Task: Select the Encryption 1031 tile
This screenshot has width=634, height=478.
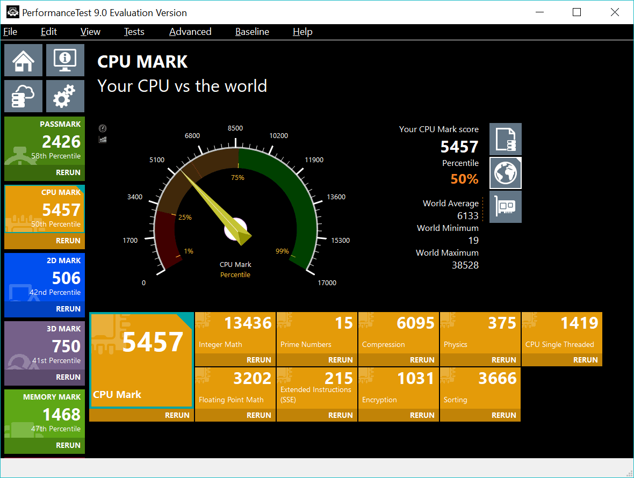Action: point(399,388)
